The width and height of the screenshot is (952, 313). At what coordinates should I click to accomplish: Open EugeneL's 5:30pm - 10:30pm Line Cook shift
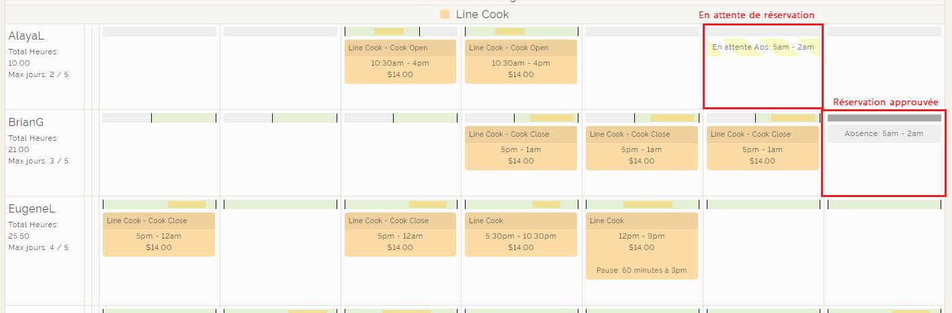click(x=521, y=235)
